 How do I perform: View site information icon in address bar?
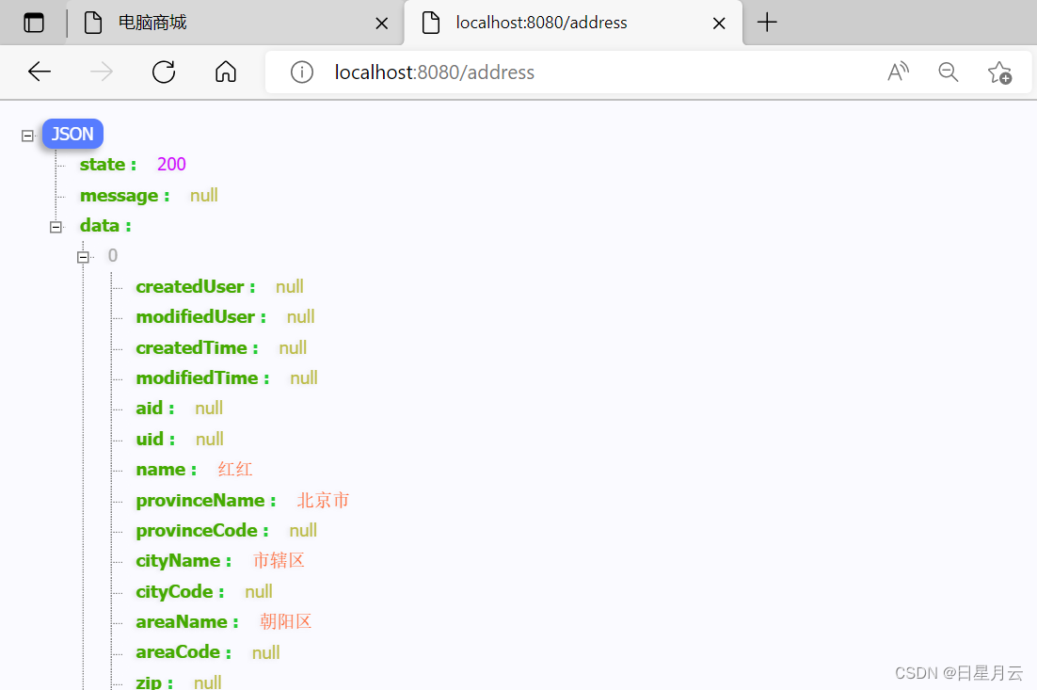click(301, 72)
